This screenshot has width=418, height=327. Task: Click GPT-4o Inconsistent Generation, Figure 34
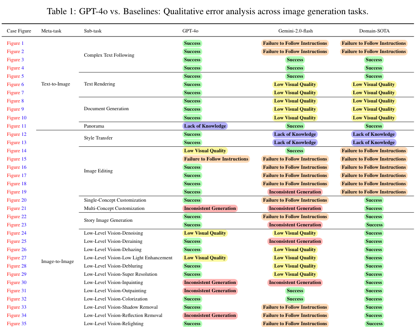[210, 316]
